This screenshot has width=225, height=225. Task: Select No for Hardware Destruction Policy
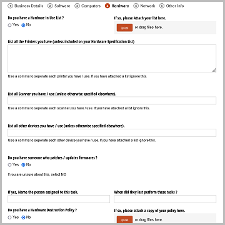click(23, 217)
